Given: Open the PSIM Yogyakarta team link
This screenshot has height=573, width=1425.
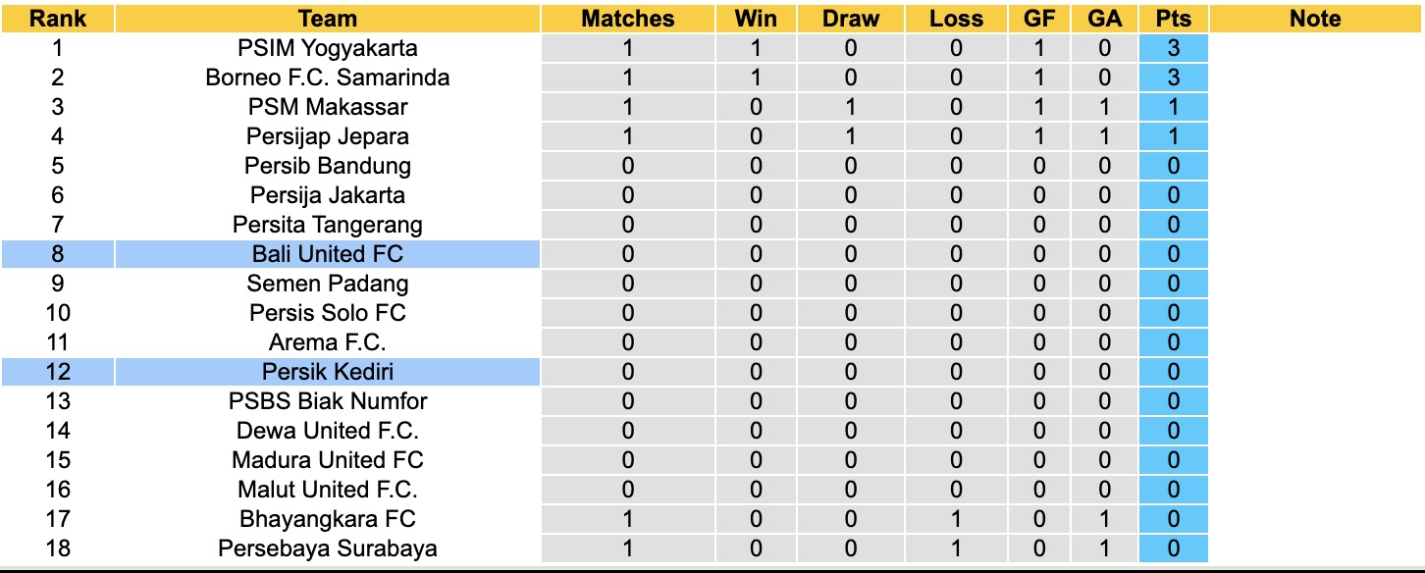Looking at the screenshot, I should (x=328, y=48).
